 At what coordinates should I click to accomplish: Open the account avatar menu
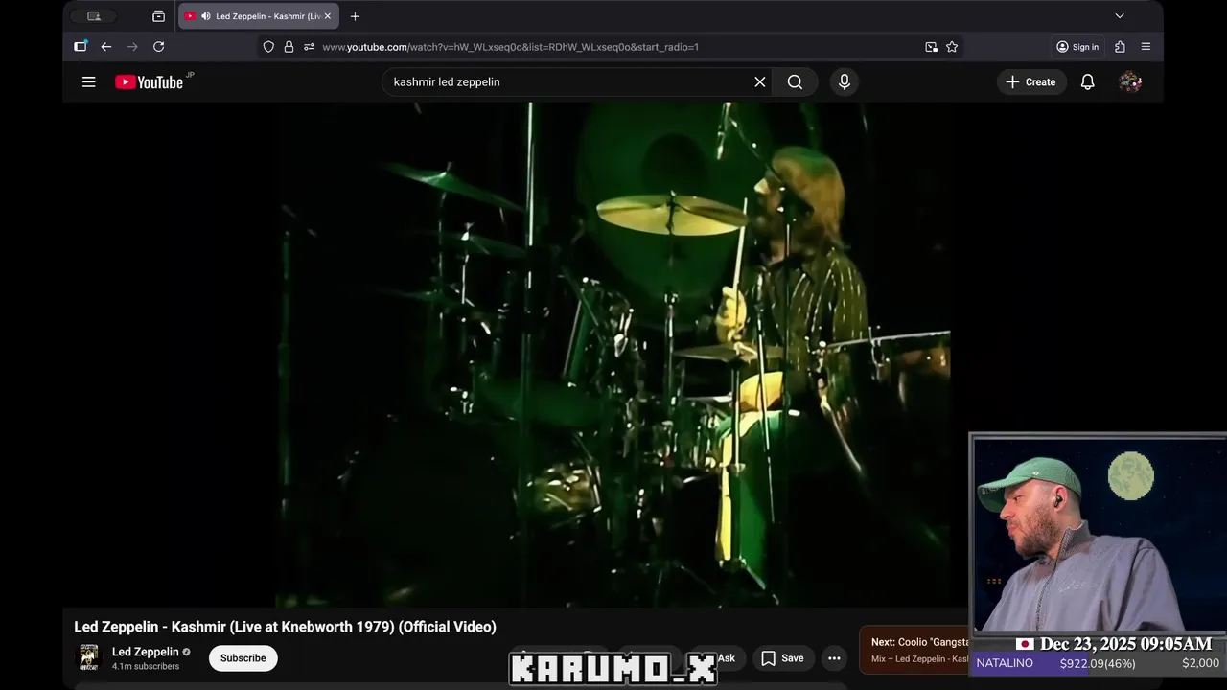tap(1130, 82)
